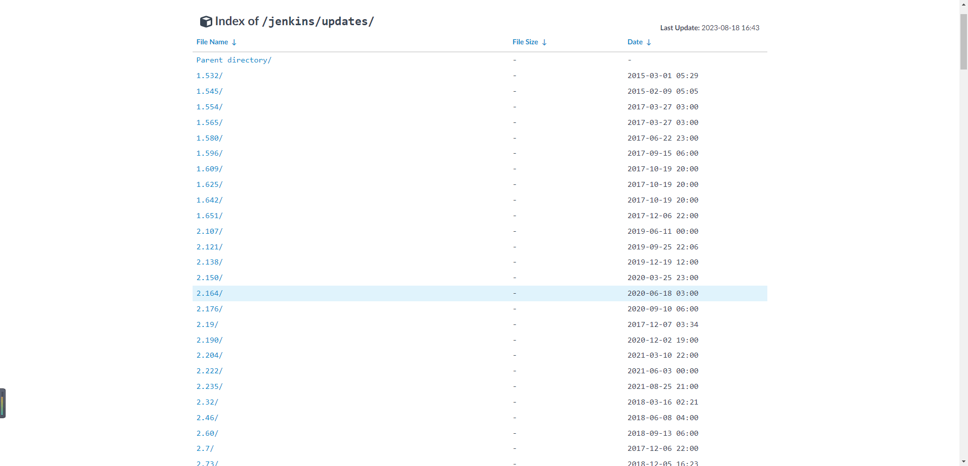968x466 pixels.
Task: Open the 1.565/ directory
Action: pos(210,122)
